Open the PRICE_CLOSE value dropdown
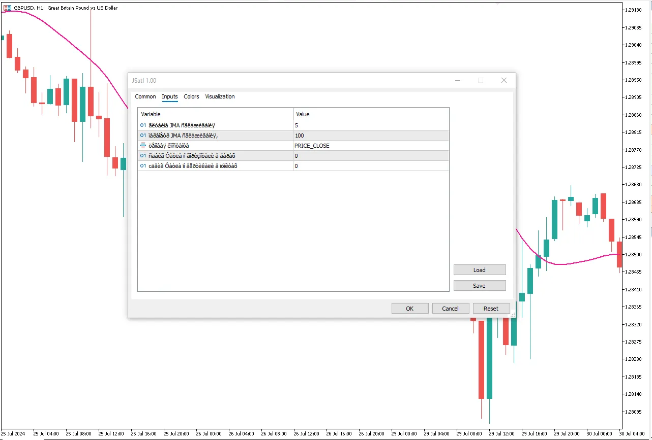Screen dimensions: 652x440 [x=370, y=146]
